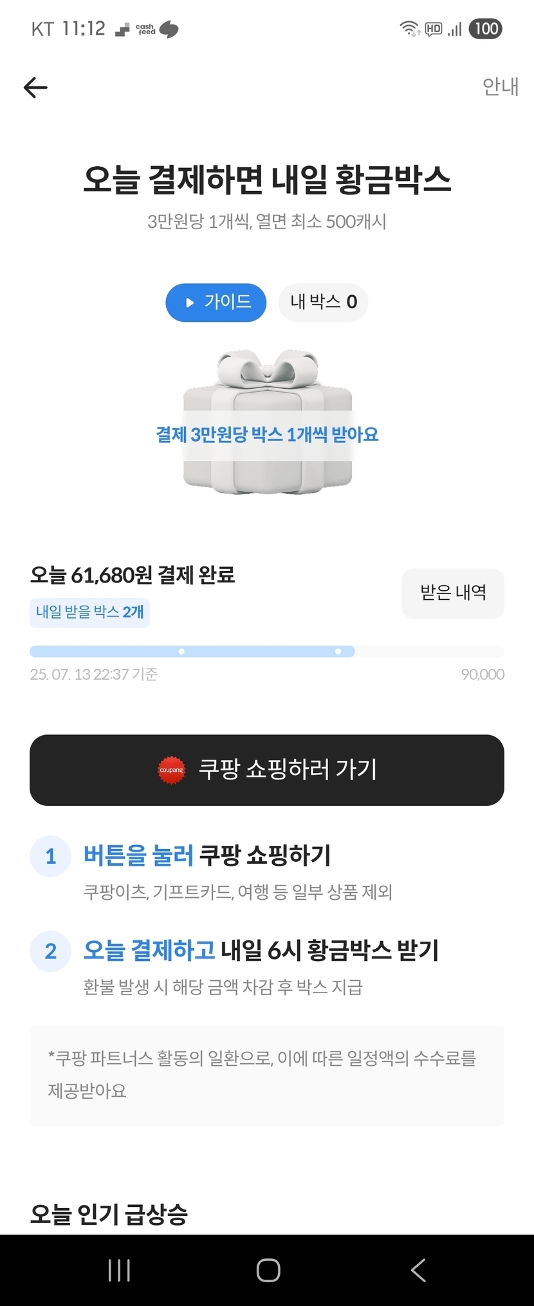Tap the red Coupang logo icon
This screenshot has height=1306, width=534.
[172, 770]
